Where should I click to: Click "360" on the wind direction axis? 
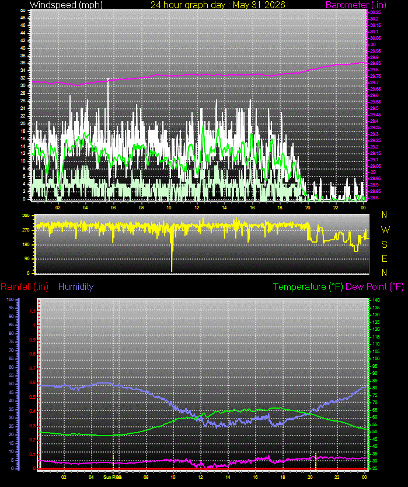click(26, 216)
